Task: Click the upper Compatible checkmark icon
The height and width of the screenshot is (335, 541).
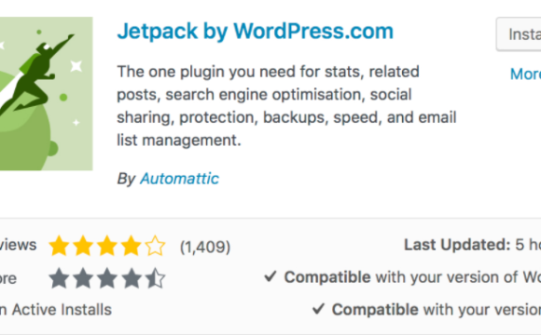Action: [270, 276]
